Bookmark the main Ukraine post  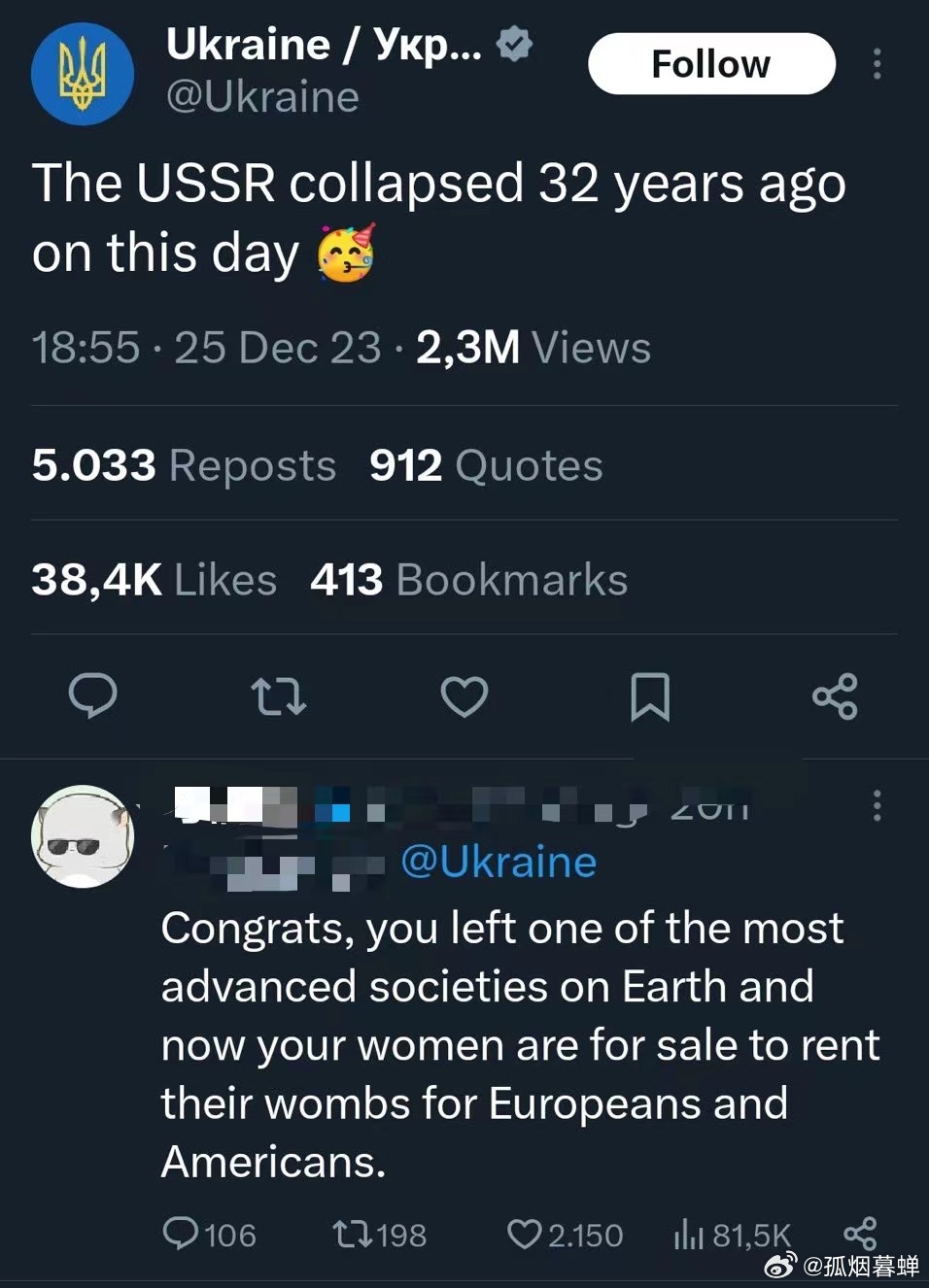tap(650, 696)
